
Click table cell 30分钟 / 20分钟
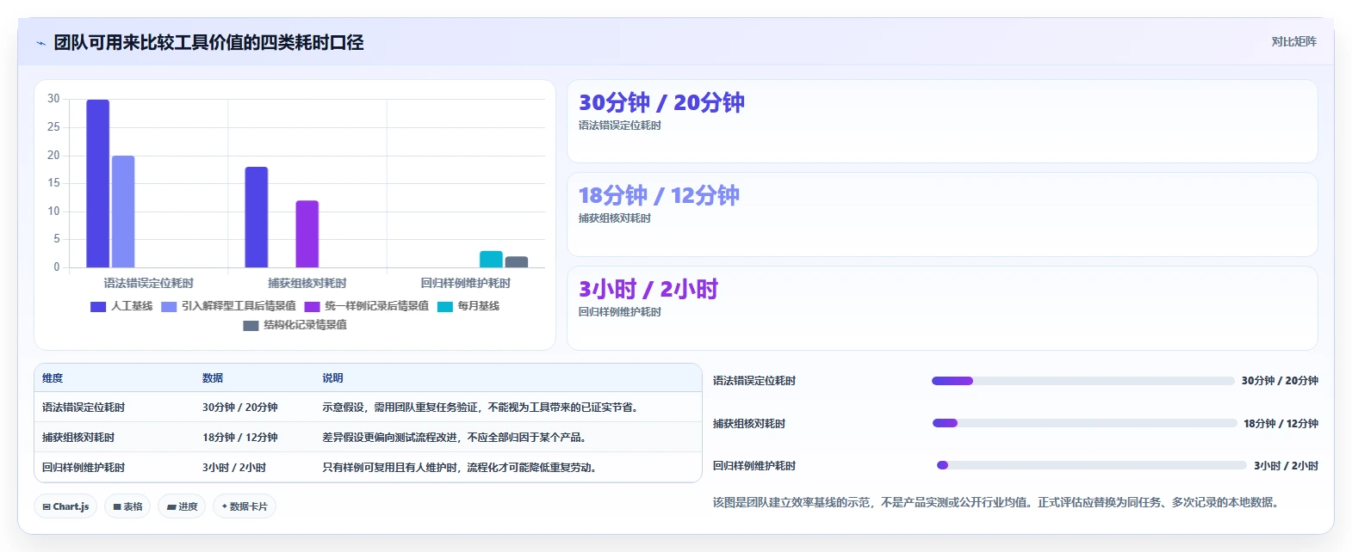pos(240,408)
